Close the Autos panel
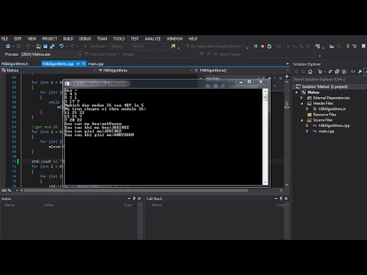Image resolution: width=367 pixels, height=275 pixels. click(x=139, y=199)
